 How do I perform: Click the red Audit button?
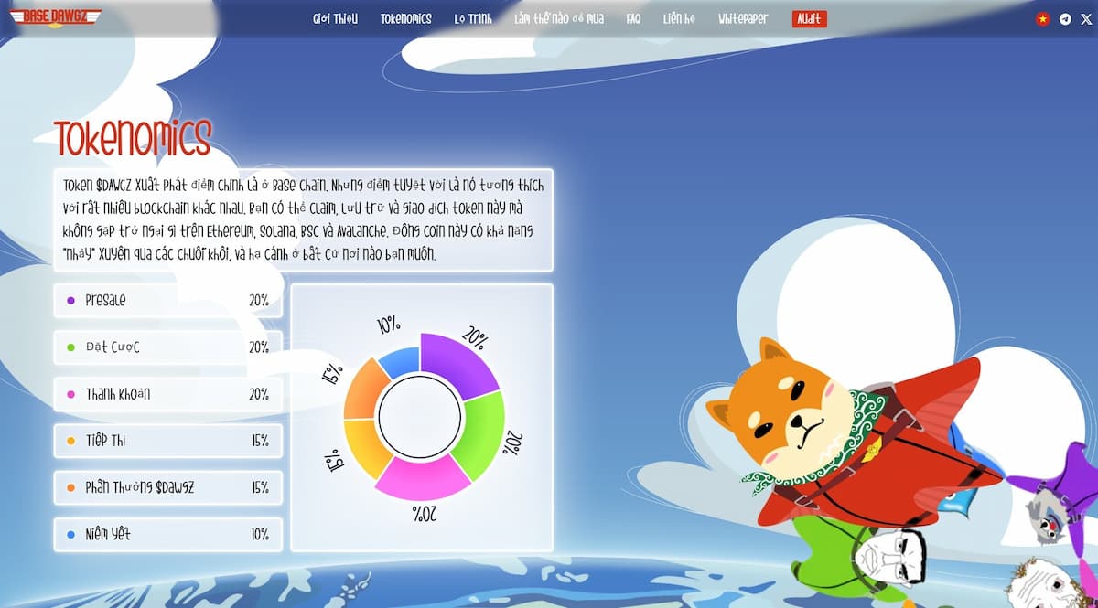pyautogui.click(x=810, y=18)
